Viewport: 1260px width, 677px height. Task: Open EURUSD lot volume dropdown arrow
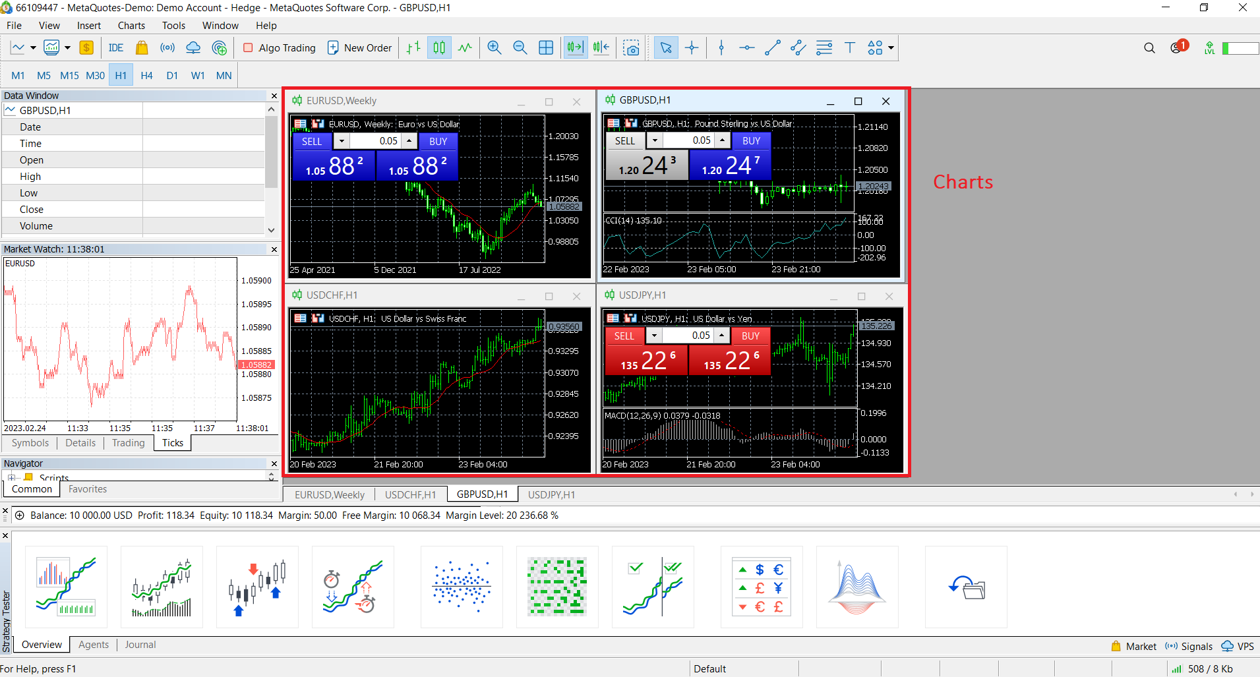pyautogui.click(x=342, y=141)
